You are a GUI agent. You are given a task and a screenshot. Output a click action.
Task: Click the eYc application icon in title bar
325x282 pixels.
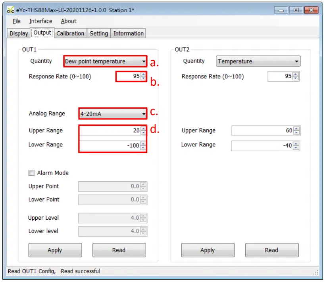click(x=11, y=10)
